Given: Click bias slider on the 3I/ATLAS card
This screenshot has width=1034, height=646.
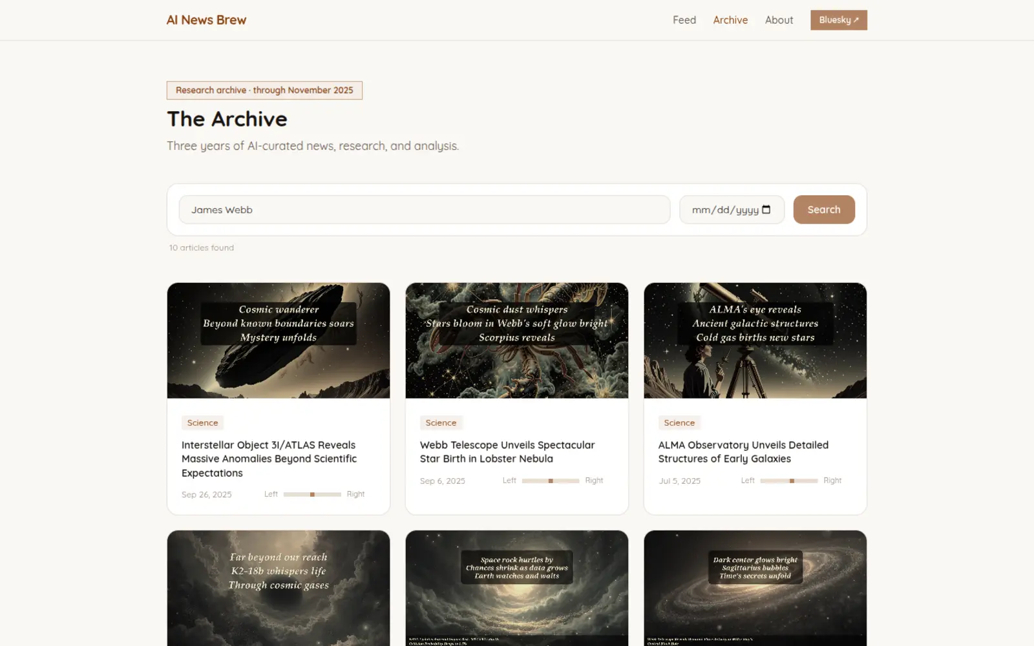Looking at the screenshot, I should [x=312, y=494].
